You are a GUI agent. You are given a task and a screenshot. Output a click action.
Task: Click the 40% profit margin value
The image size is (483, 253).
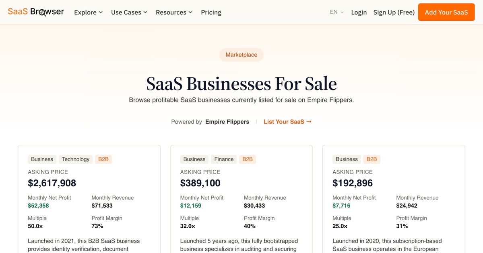[x=250, y=226]
